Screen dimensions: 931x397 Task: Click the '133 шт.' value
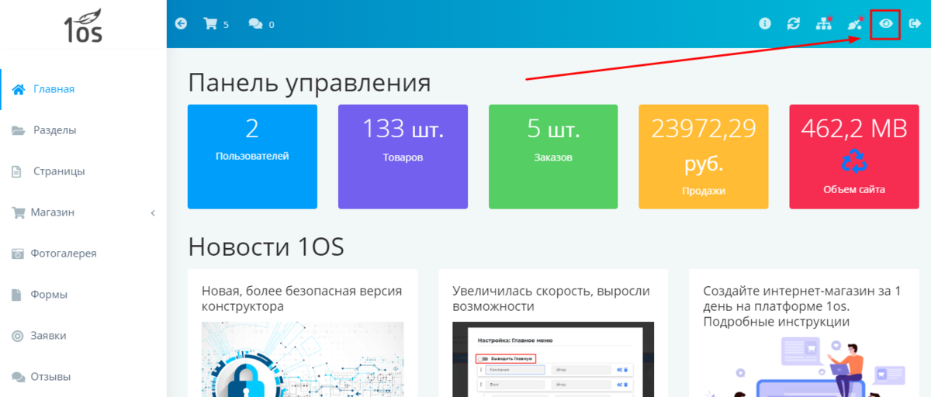click(403, 128)
